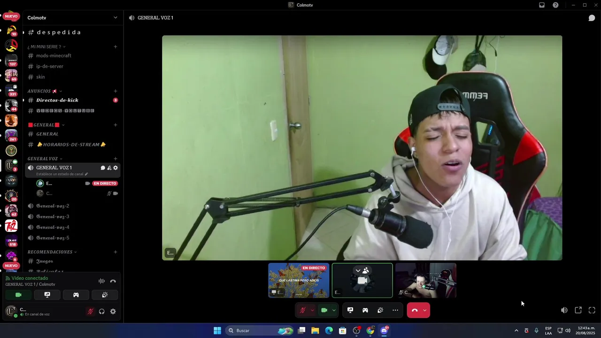Image resolution: width=601 pixels, height=338 pixels.
Task: Open noise suppression icon in voice panel
Action: [x=101, y=281]
